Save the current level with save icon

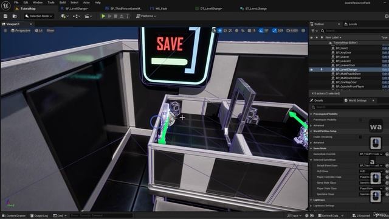pyautogui.click(x=5, y=16)
